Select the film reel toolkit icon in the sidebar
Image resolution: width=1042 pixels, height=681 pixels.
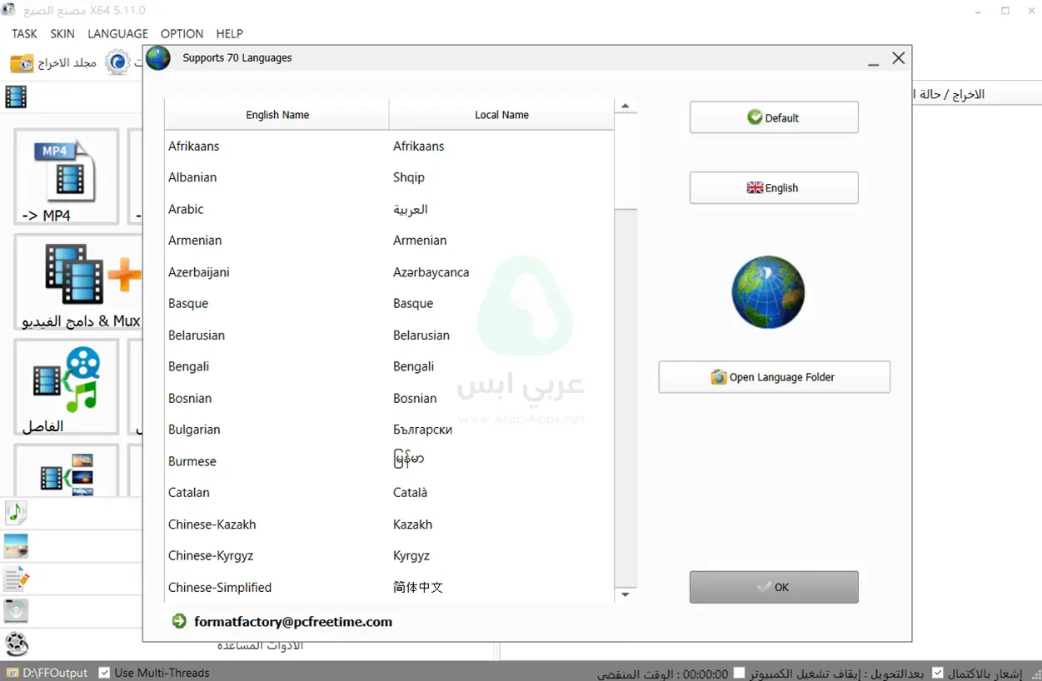tap(15, 643)
